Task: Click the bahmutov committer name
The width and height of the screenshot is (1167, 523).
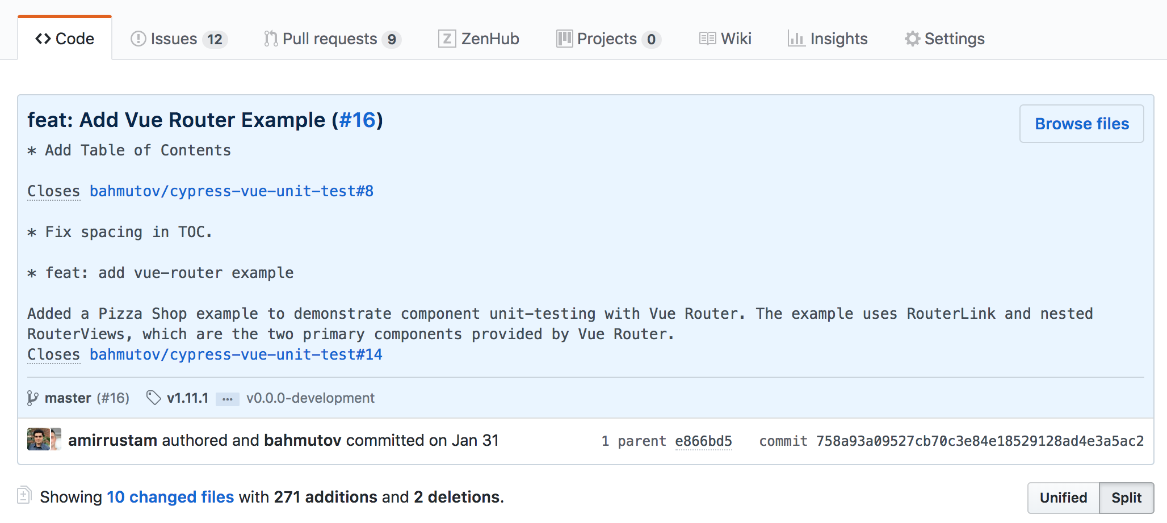Action: click(303, 441)
